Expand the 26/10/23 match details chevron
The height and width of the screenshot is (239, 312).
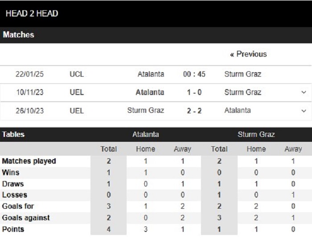pyautogui.click(x=304, y=111)
